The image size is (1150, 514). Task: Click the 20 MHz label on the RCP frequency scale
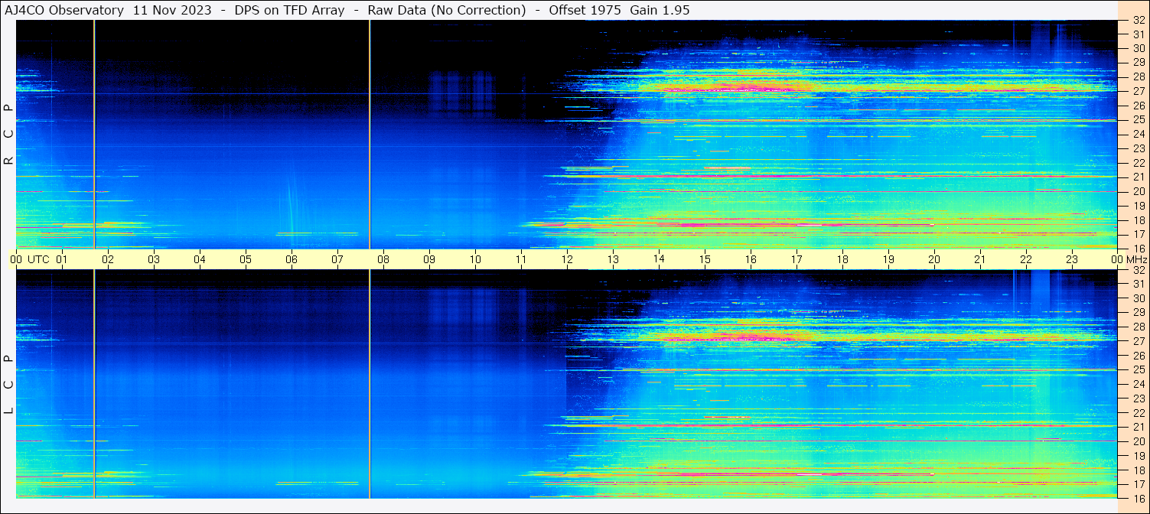pyautogui.click(x=1138, y=191)
